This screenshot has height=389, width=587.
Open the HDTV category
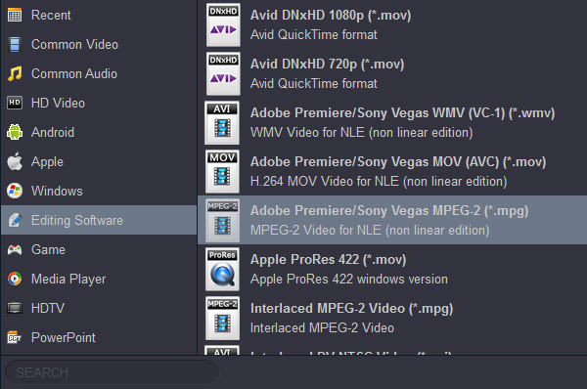pyautogui.click(x=99, y=308)
